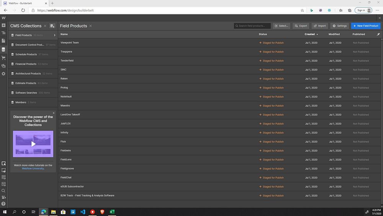Screen dimensions: 383x216
Task: Toggle the hide element edges icon
Action: pos(3,163)
